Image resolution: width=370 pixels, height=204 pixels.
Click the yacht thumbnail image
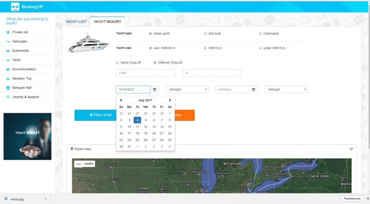pyautogui.click(x=88, y=42)
